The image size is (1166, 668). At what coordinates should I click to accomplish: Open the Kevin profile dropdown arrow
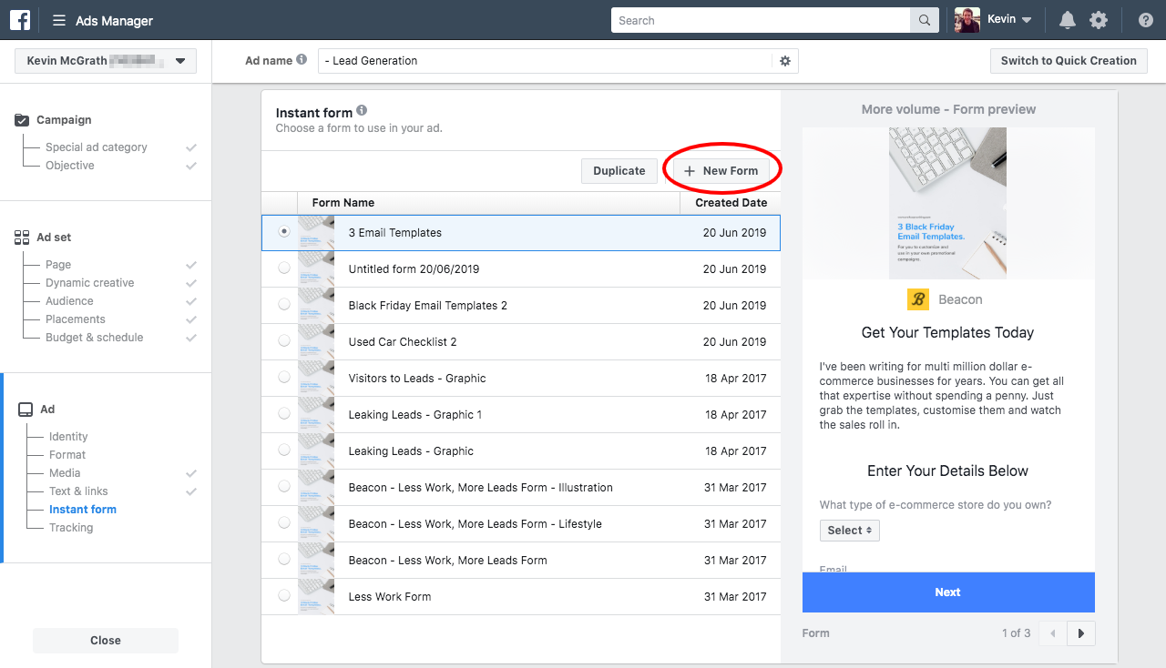coord(1027,20)
